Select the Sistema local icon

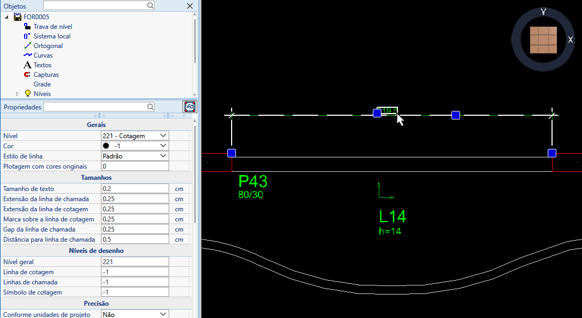pyautogui.click(x=27, y=36)
